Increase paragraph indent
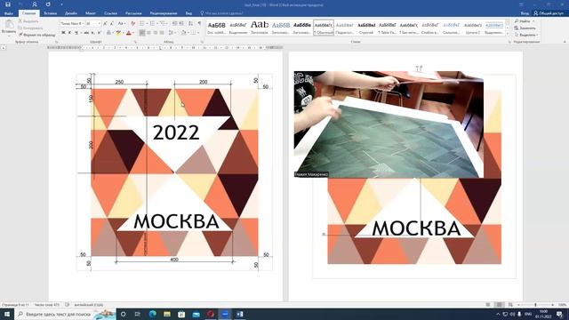 (181, 24)
